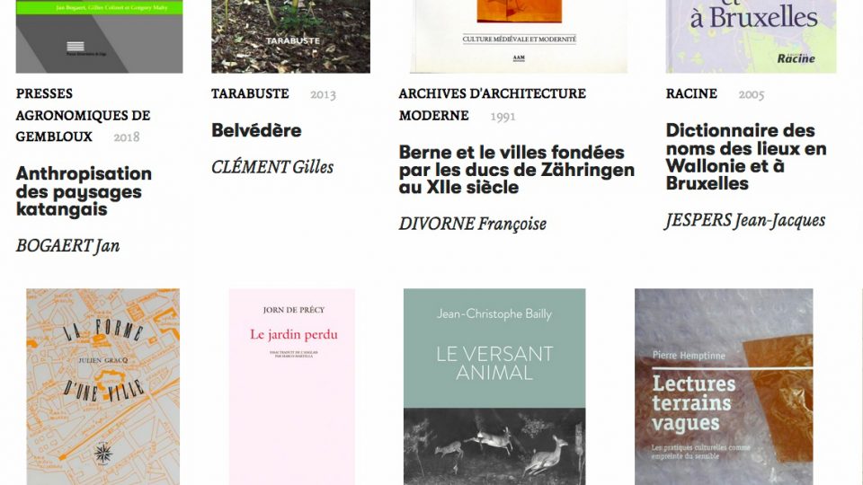Click author CLÉMENT Gilles
Viewport: 863px width, 485px height.
click(x=272, y=167)
